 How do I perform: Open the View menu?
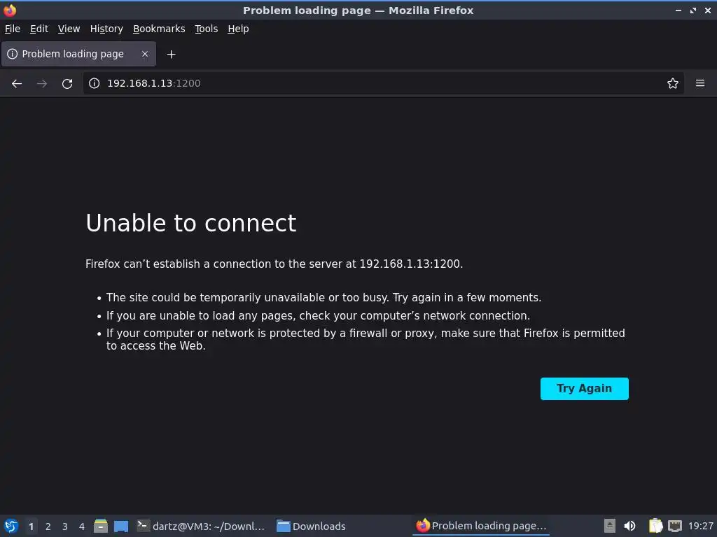pos(69,29)
